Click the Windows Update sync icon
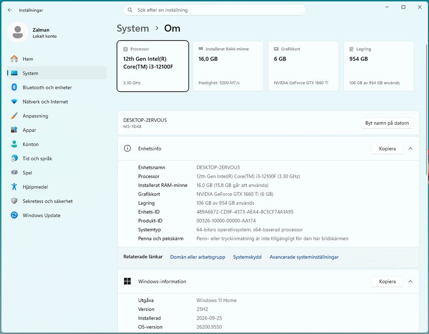 click(x=14, y=215)
